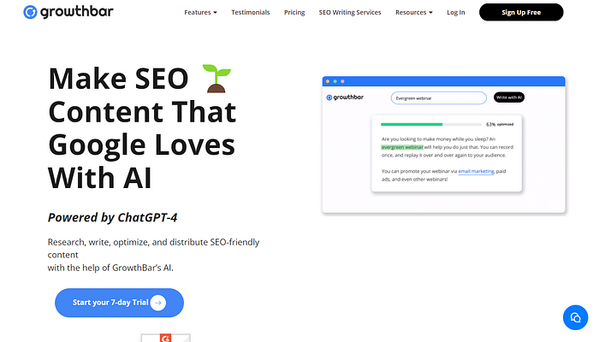Image resolution: width=599 pixels, height=342 pixels.
Task: Click the Log In link
Action: [456, 12]
